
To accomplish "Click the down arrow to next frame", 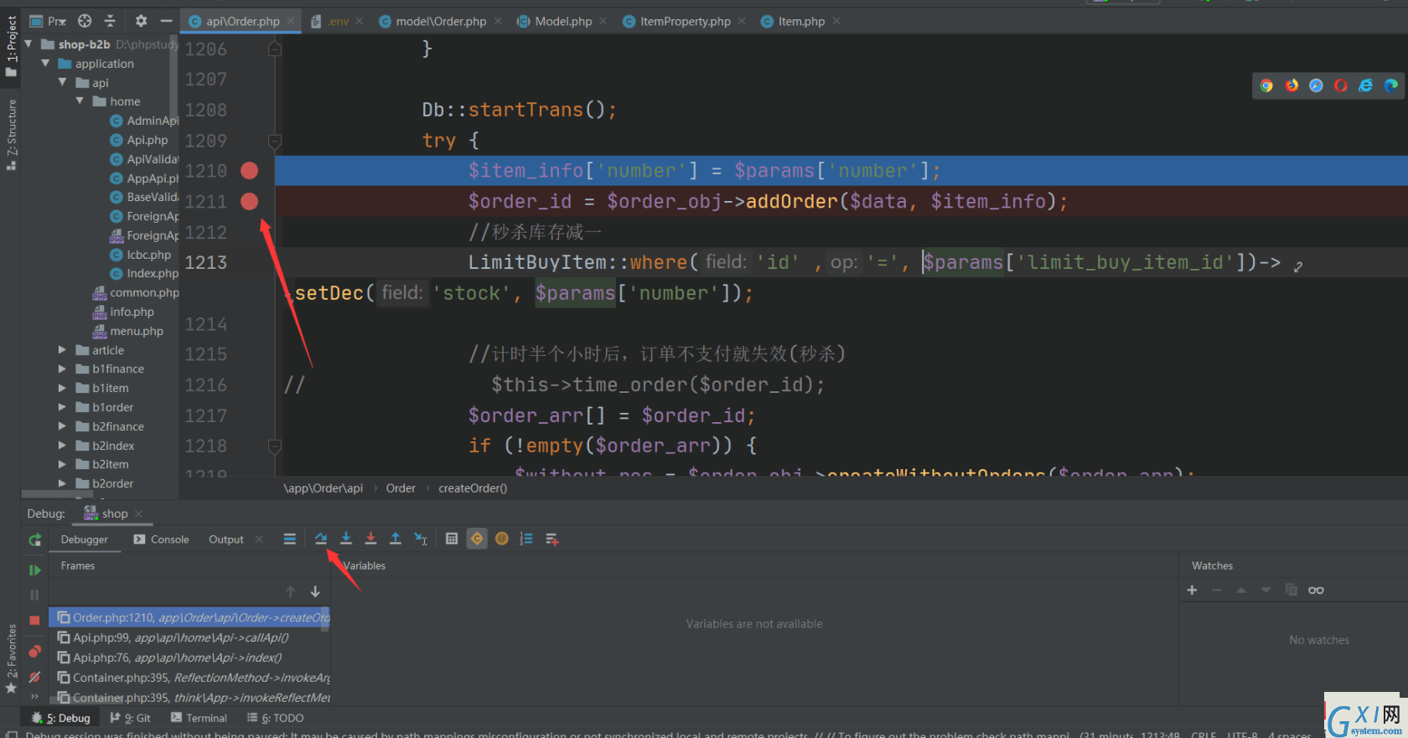I will coord(315,591).
